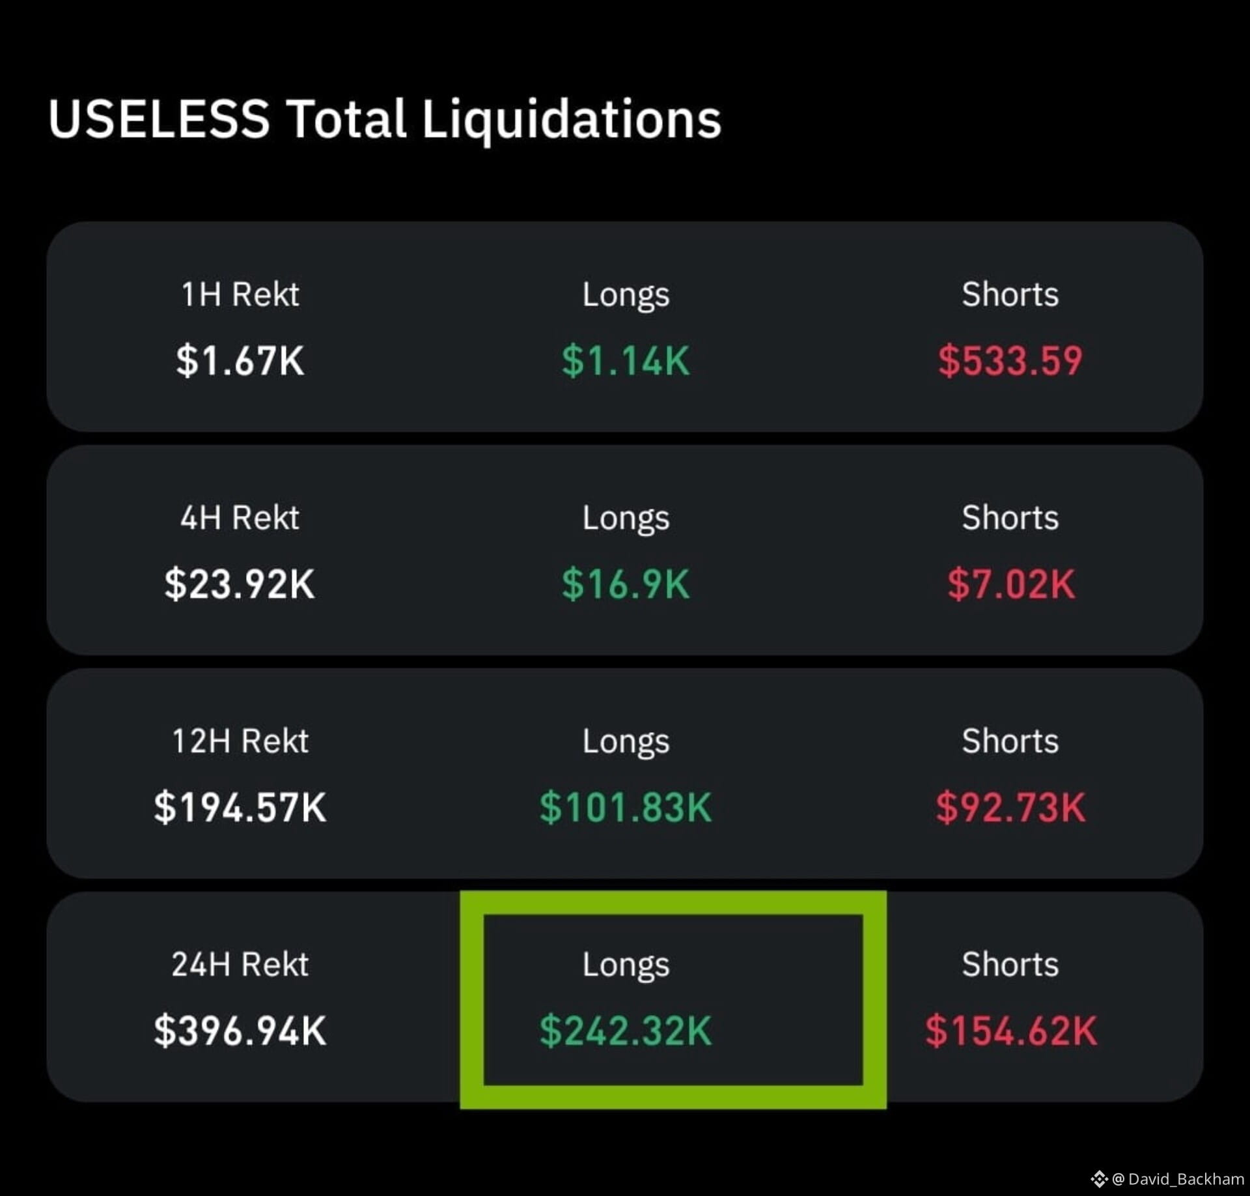Select the 1H Longs $1.14K value
Viewport: 1250px width, 1196px height.
point(626,360)
